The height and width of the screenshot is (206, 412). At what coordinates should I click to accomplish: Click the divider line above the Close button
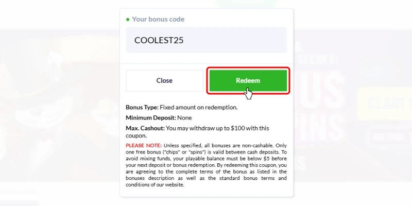[207, 63]
